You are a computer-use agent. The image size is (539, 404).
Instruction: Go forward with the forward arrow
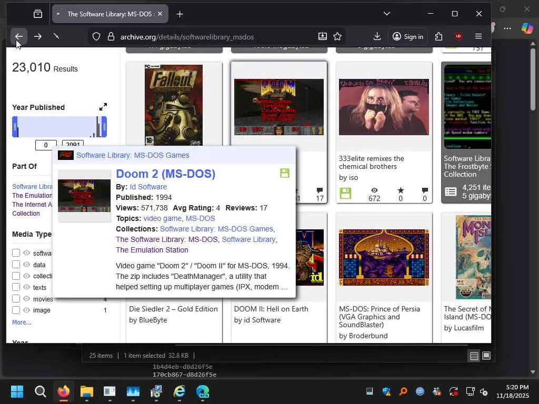38,36
